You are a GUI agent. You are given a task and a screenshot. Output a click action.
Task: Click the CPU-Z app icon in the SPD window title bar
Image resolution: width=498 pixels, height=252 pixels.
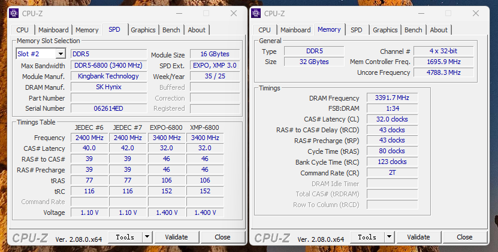14,13
